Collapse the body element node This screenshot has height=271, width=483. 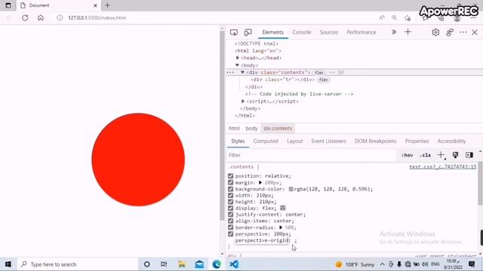click(x=237, y=65)
